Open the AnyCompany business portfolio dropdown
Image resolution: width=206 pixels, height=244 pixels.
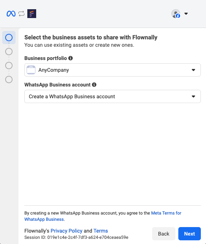[x=113, y=70]
